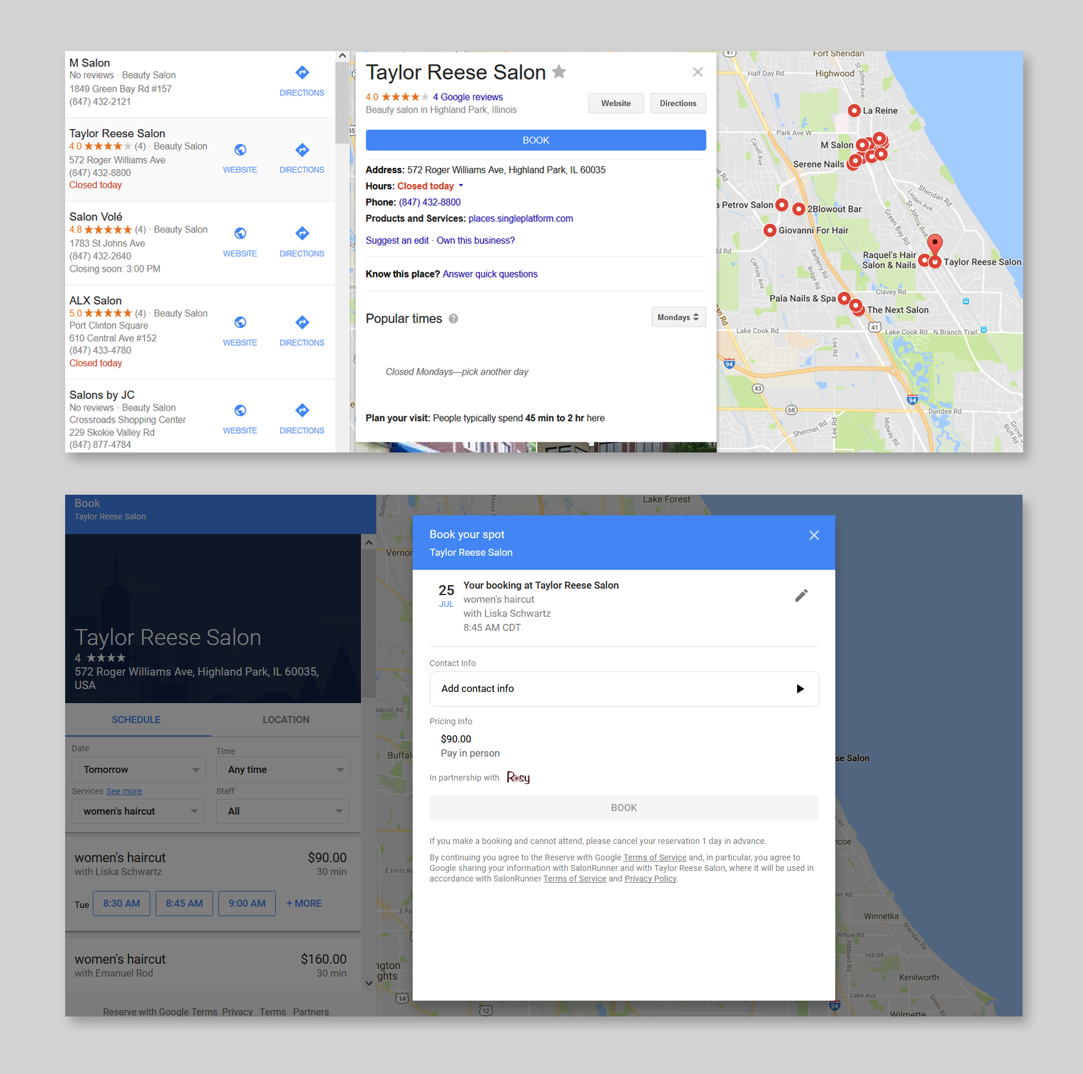Image resolution: width=1083 pixels, height=1074 pixels.
Task: Click Giovanni For Hair map pin
Action: [x=770, y=230]
